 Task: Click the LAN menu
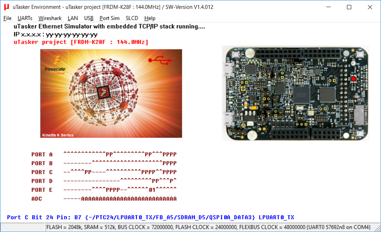pyautogui.click(x=73, y=18)
